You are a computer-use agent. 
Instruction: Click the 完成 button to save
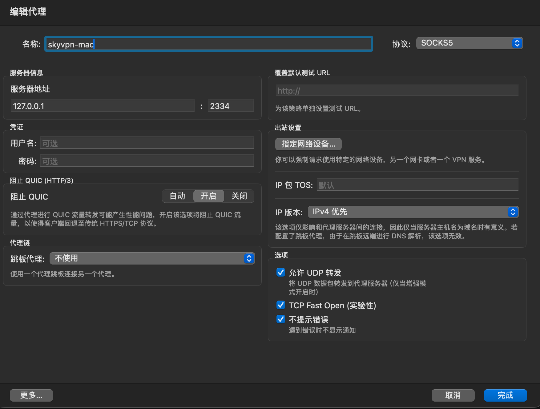tap(505, 395)
